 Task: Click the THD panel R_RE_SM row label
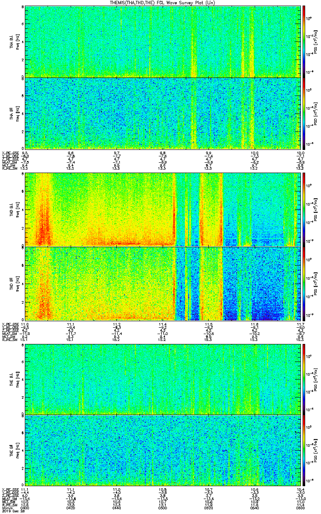[x=9, y=340]
